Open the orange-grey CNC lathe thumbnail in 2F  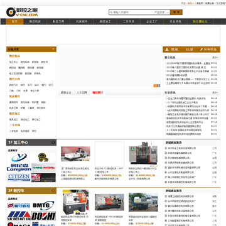tap(75, 202)
